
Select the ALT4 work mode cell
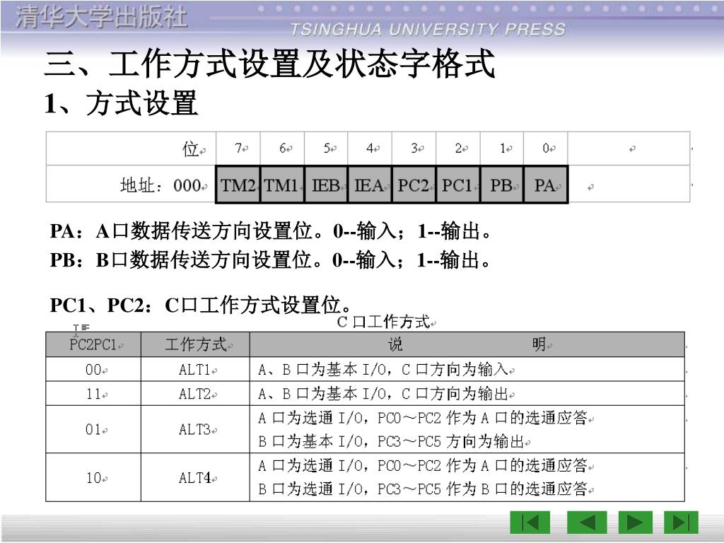pyautogui.click(x=195, y=477)
